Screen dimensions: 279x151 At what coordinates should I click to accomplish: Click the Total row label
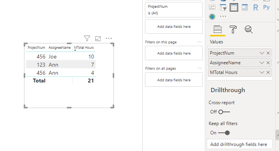point(39,81)
